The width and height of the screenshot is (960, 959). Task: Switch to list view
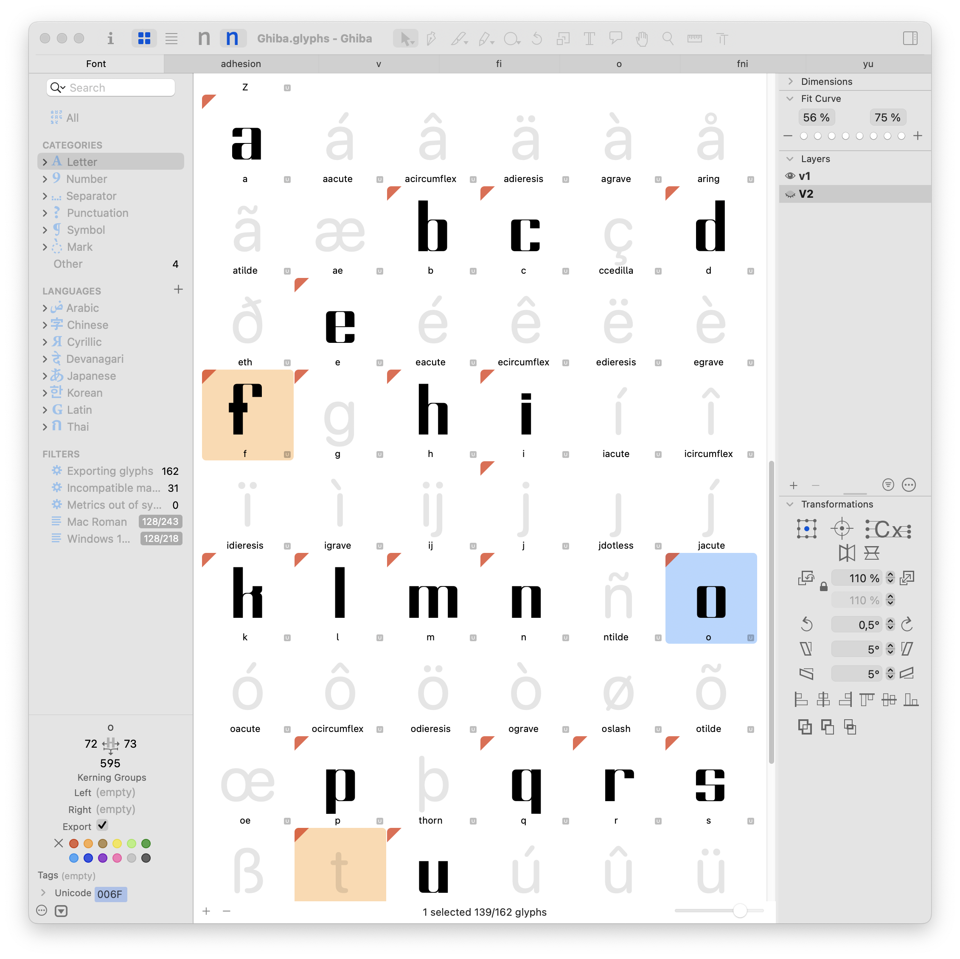tap(171, 38)
